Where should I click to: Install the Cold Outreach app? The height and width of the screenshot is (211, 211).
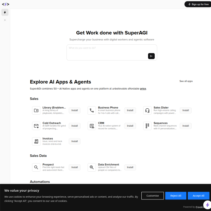tap(75, 126)
